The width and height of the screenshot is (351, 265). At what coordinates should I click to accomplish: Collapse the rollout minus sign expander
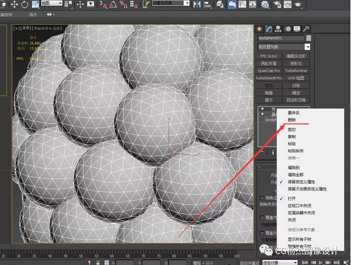click(x=260, y=167)
